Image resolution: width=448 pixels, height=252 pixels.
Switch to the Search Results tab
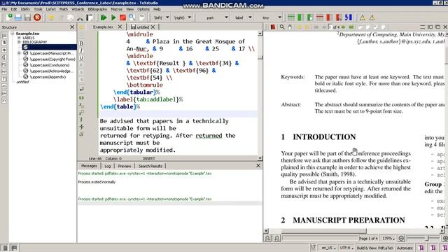(150, 166)
